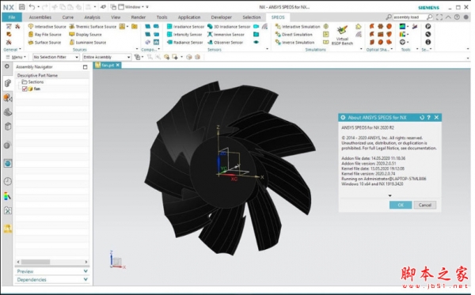Open No Selection Filter dropdown

click(x=56, y=57)
